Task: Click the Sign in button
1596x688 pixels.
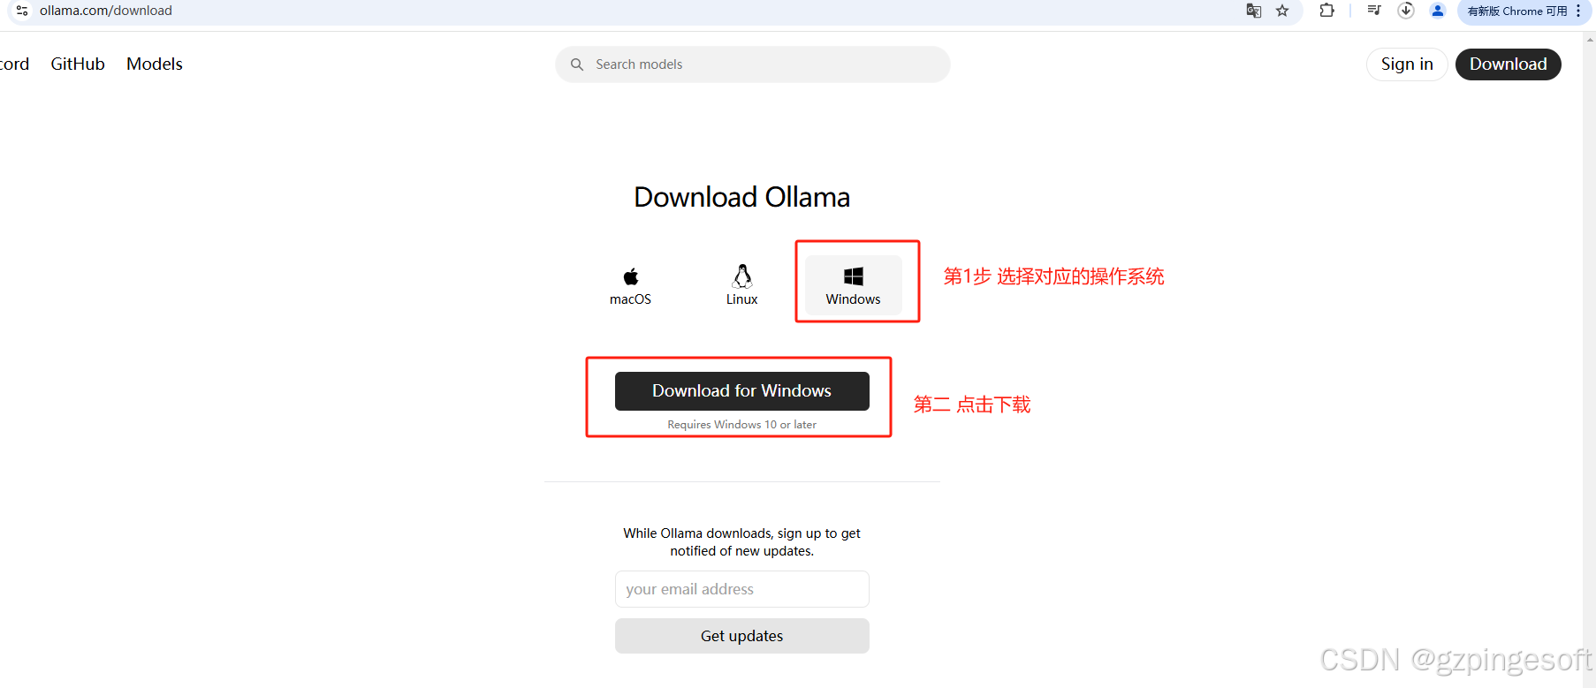Action: (1407, 64)
